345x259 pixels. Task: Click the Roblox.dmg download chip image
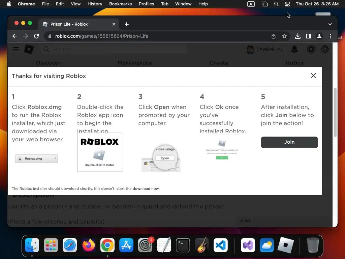pyautogui.click(x=36, y=159)
